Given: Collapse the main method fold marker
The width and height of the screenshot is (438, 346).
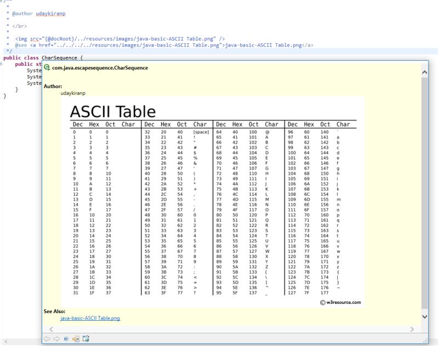Looking at the screenshot, I should click(x=1, y=64).
